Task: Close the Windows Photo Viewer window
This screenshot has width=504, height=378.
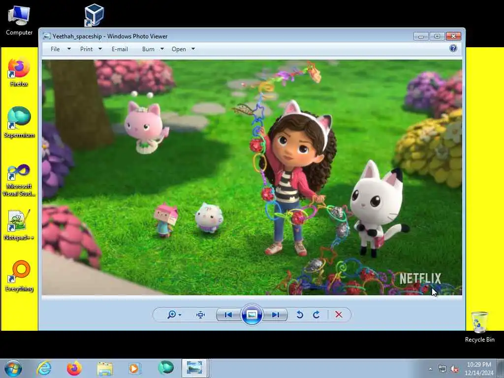Action: click(453, 36)
